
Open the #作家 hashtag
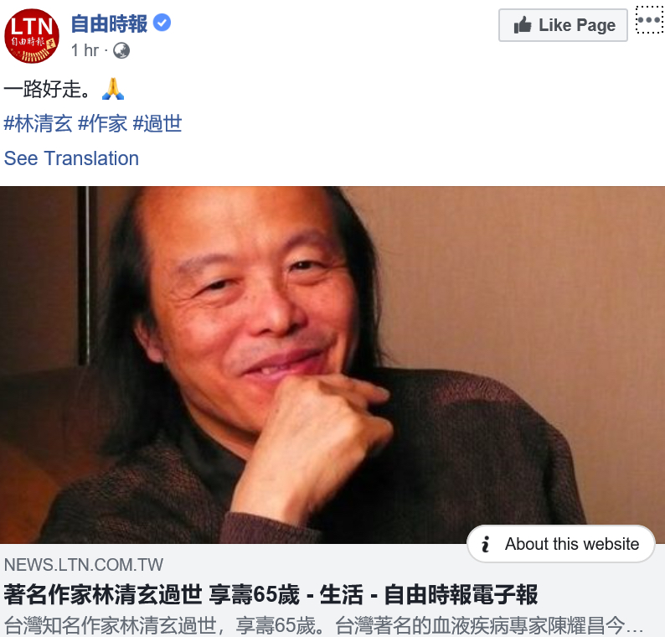(x=103, y=124)
